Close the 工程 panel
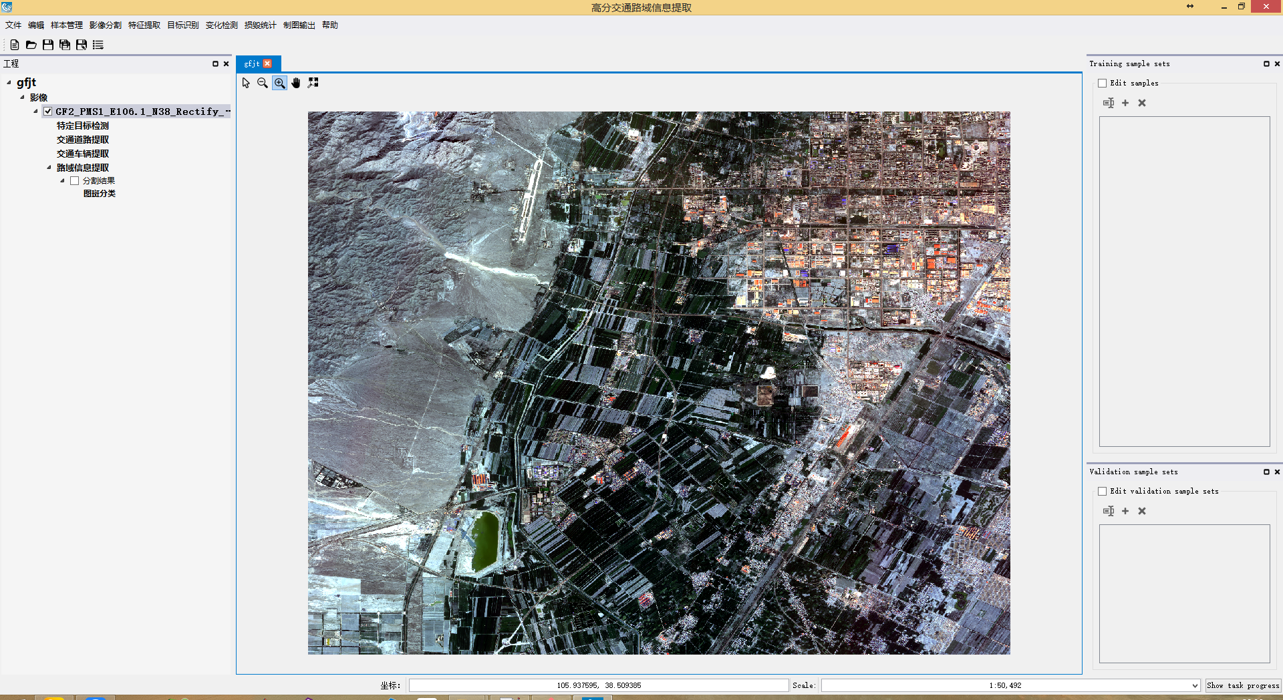This screenshot has height=700, width=1283. (x=226, y=64)
